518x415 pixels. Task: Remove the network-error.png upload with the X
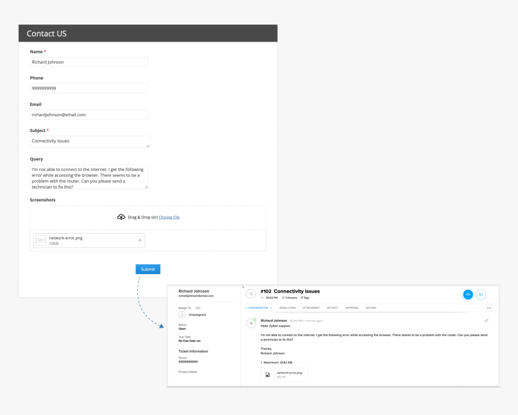click(x=139, y=240)
